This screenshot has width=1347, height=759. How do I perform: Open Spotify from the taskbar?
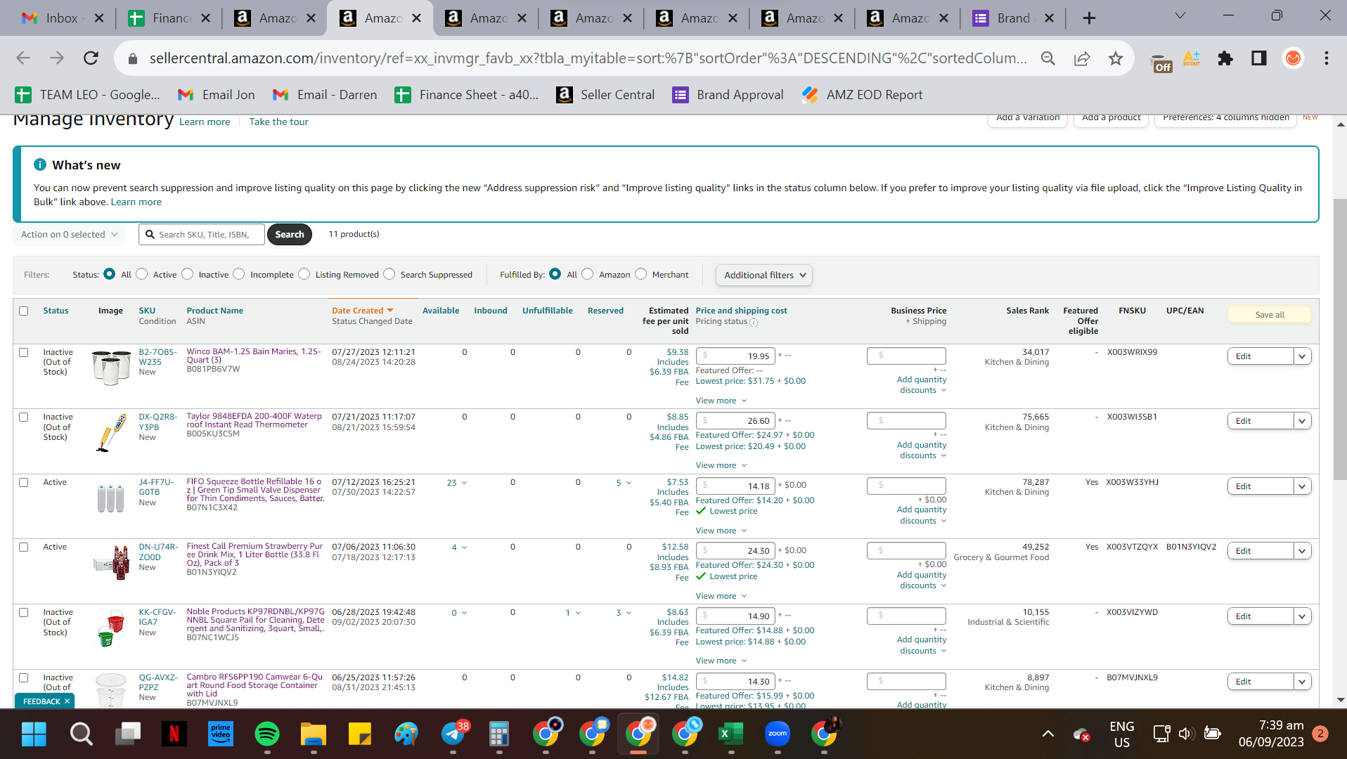tap(267, 734)
